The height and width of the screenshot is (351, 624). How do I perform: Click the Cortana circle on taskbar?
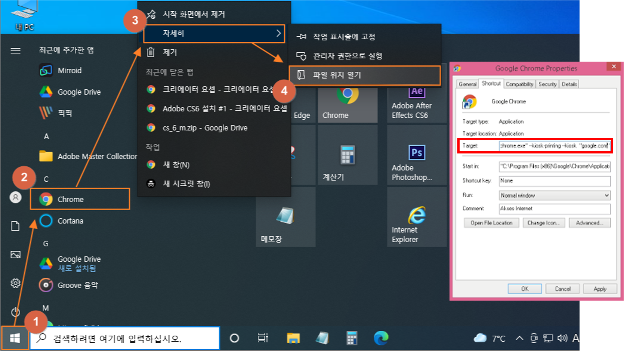click(x=234, y=338)
